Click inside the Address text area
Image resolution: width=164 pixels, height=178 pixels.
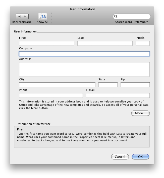(84, 69)
